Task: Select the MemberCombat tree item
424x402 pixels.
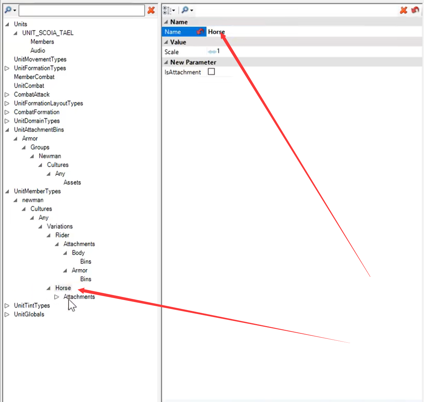Action: tap(34, 77)
